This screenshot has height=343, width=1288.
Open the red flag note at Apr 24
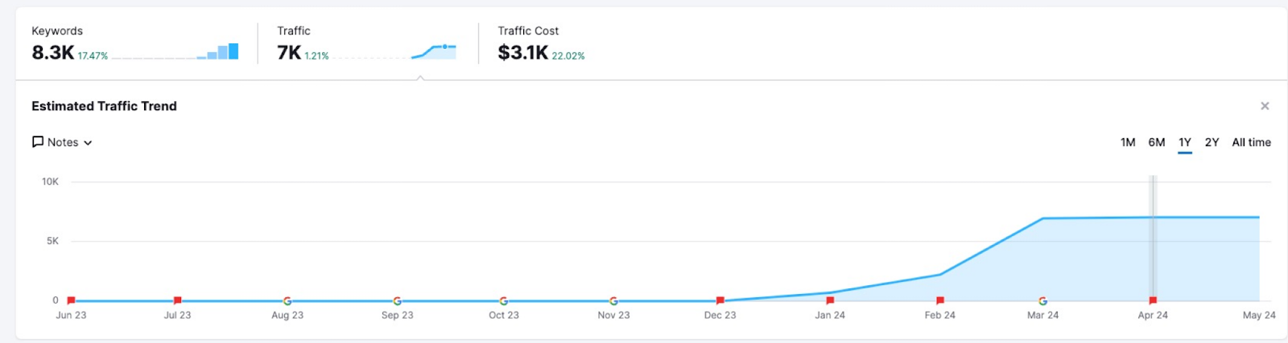coord(1153,300)
